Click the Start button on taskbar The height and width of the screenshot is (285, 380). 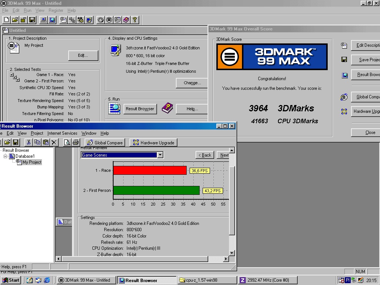(x=11, y=280)
